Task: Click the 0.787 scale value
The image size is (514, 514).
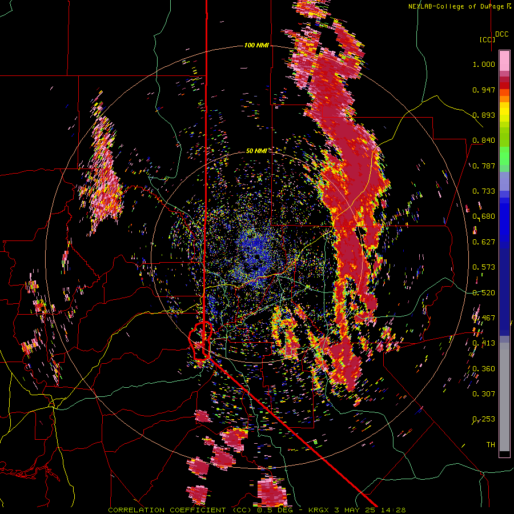Action: (x=484, y=166)
